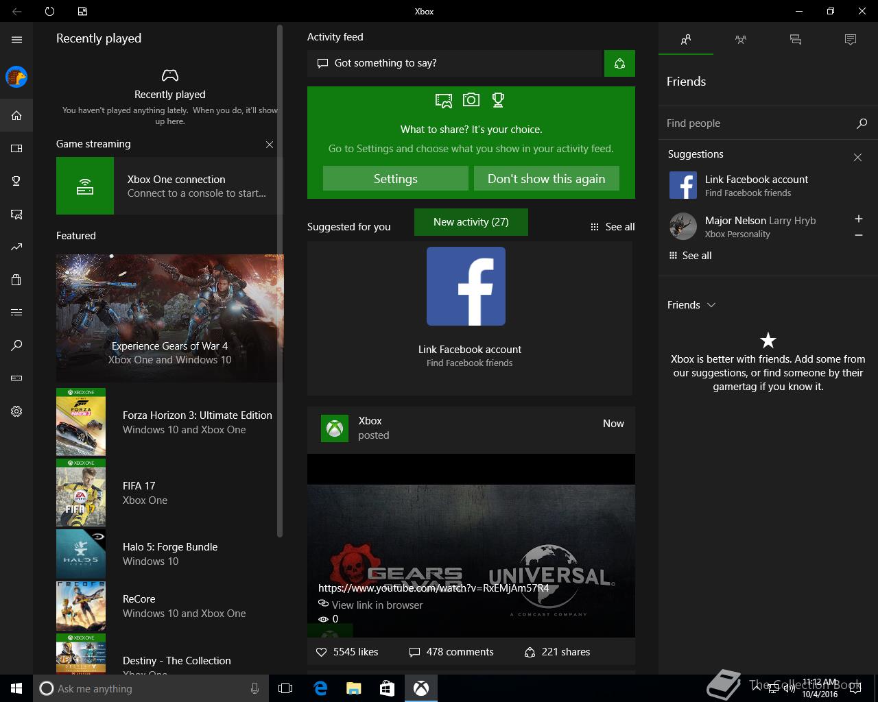Open Halo 5: Forge Bundle thumbnail
The width and height of the screenshot is (878, 702).
(x=81, y=554)
